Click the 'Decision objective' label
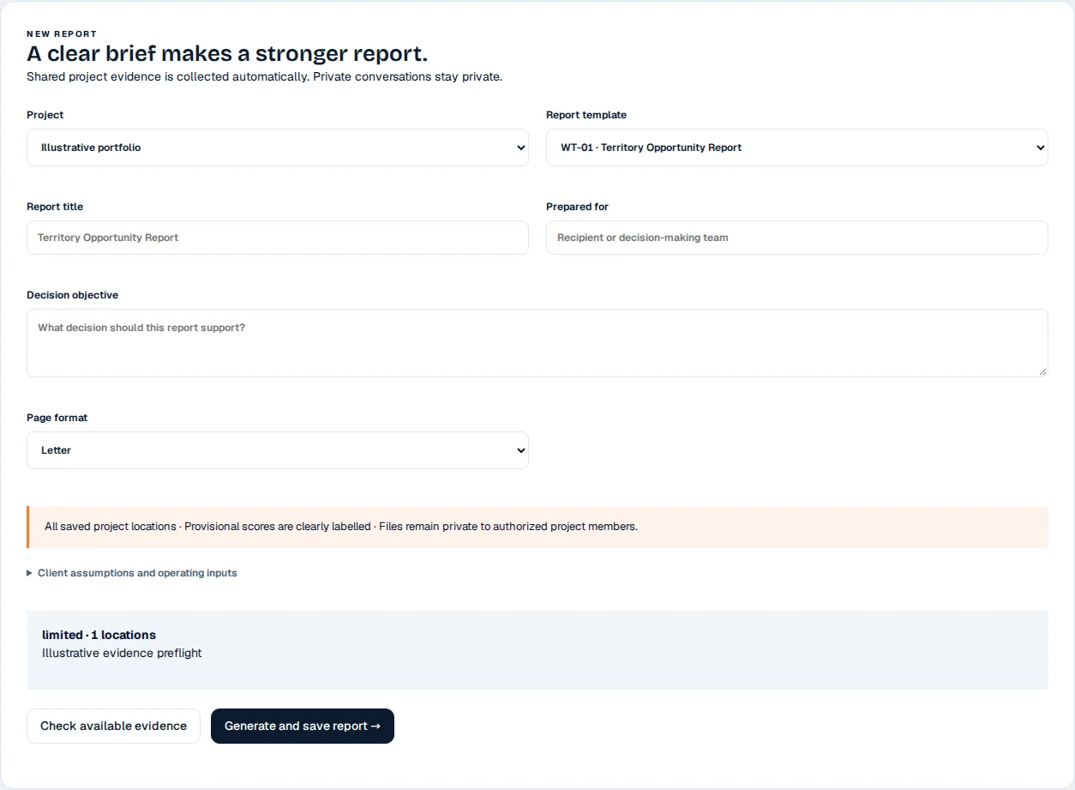 pyautogui.click(x=72, y=295)
